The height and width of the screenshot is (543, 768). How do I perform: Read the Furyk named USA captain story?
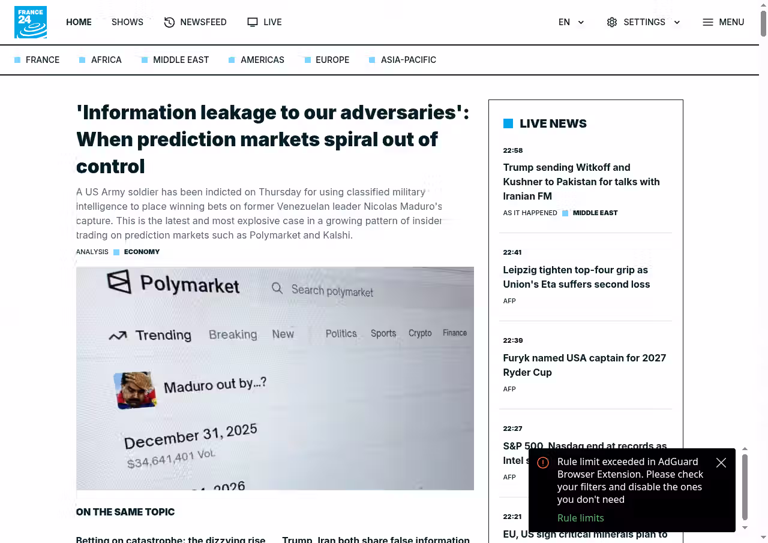[584, 365]
